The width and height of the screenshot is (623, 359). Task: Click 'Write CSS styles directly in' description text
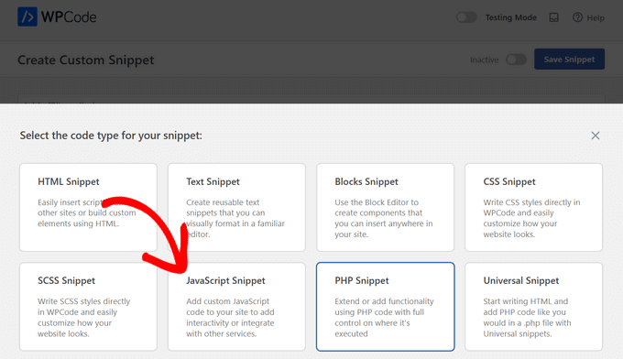pyautogui.click(x=531, y=202)
